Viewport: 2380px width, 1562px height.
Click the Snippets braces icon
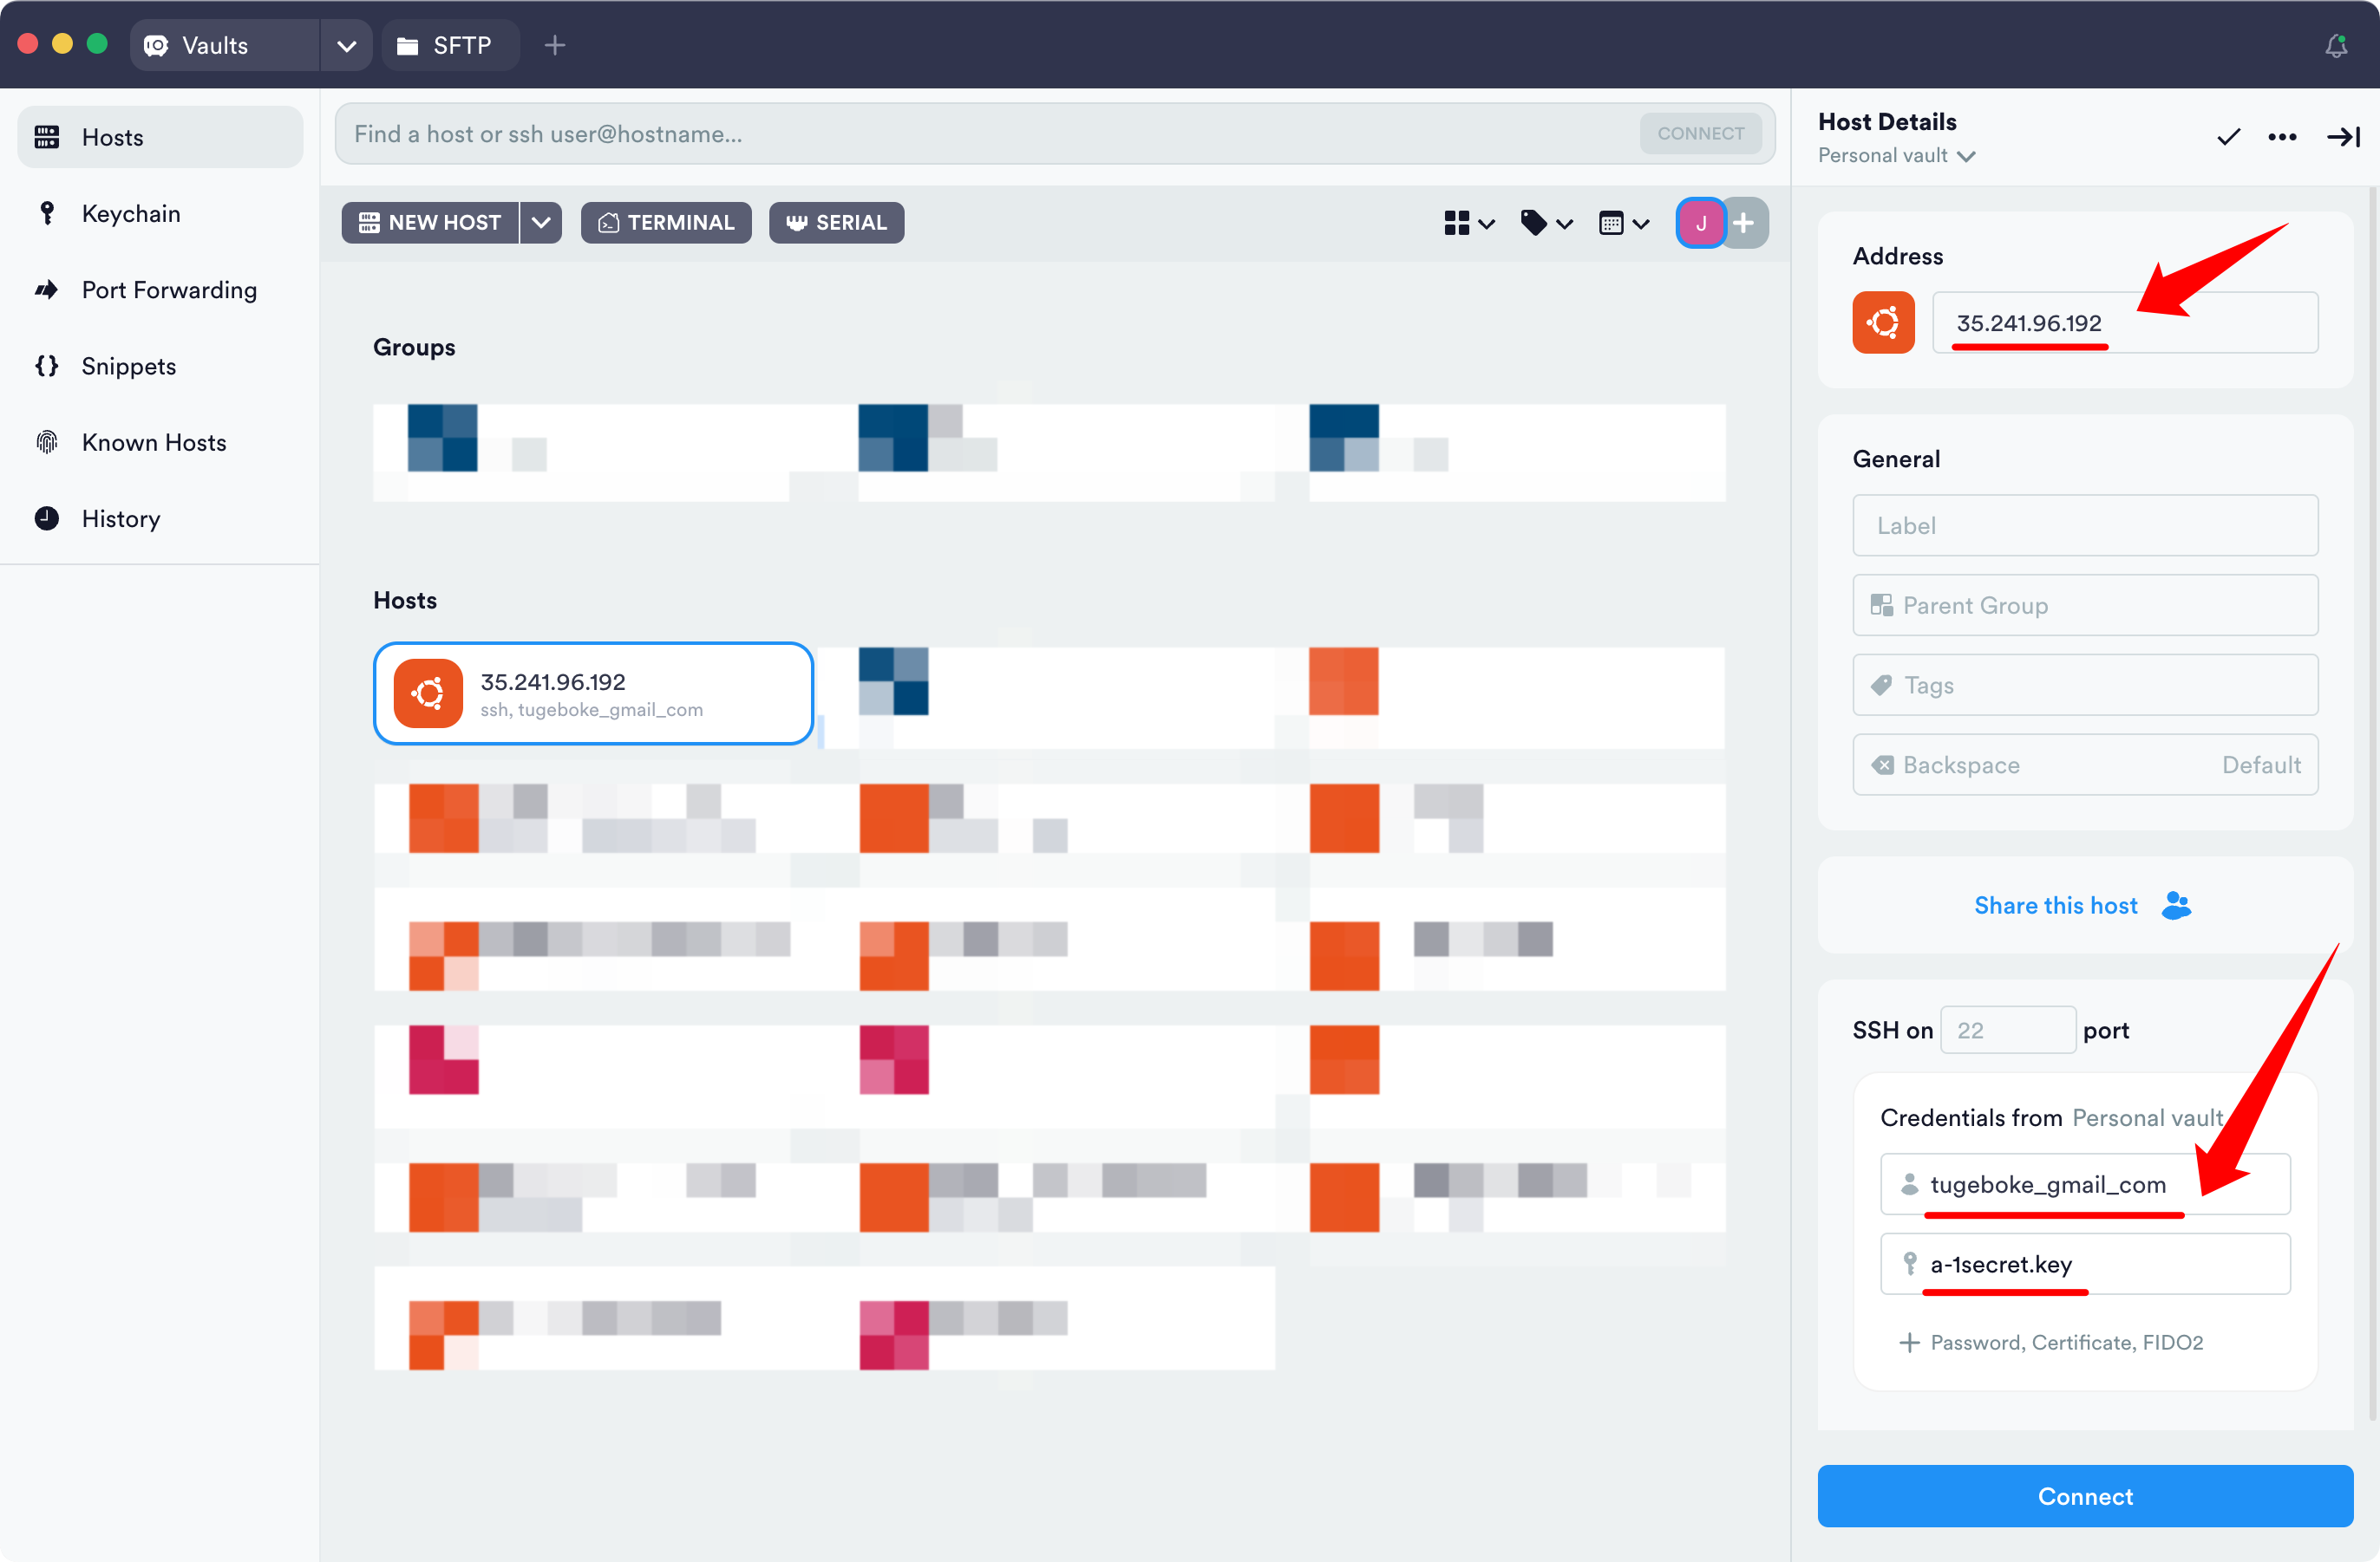[47, 366]
